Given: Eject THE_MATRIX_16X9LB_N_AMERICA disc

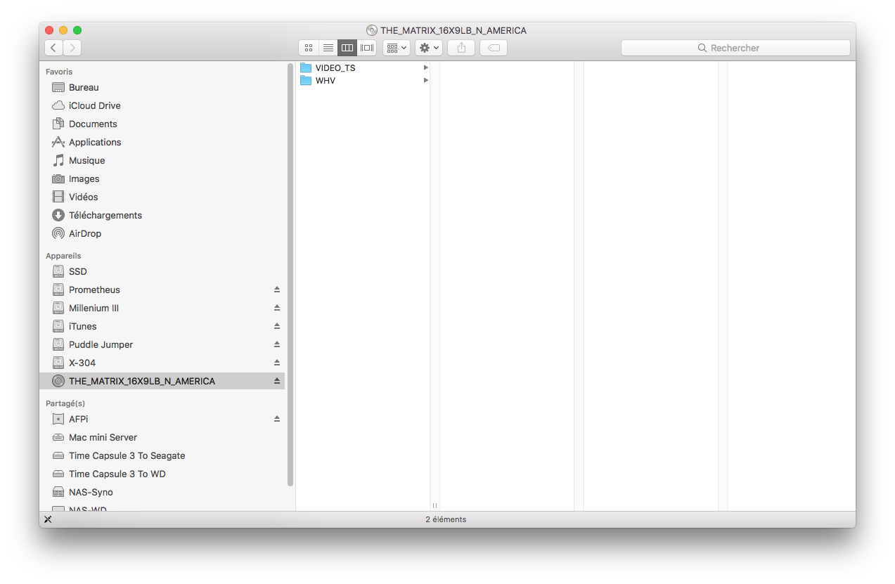Looking at the screenshot, I should click(x=277, y=381).
